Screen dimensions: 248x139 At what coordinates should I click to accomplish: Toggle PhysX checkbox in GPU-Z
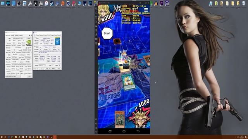[20, 74]
